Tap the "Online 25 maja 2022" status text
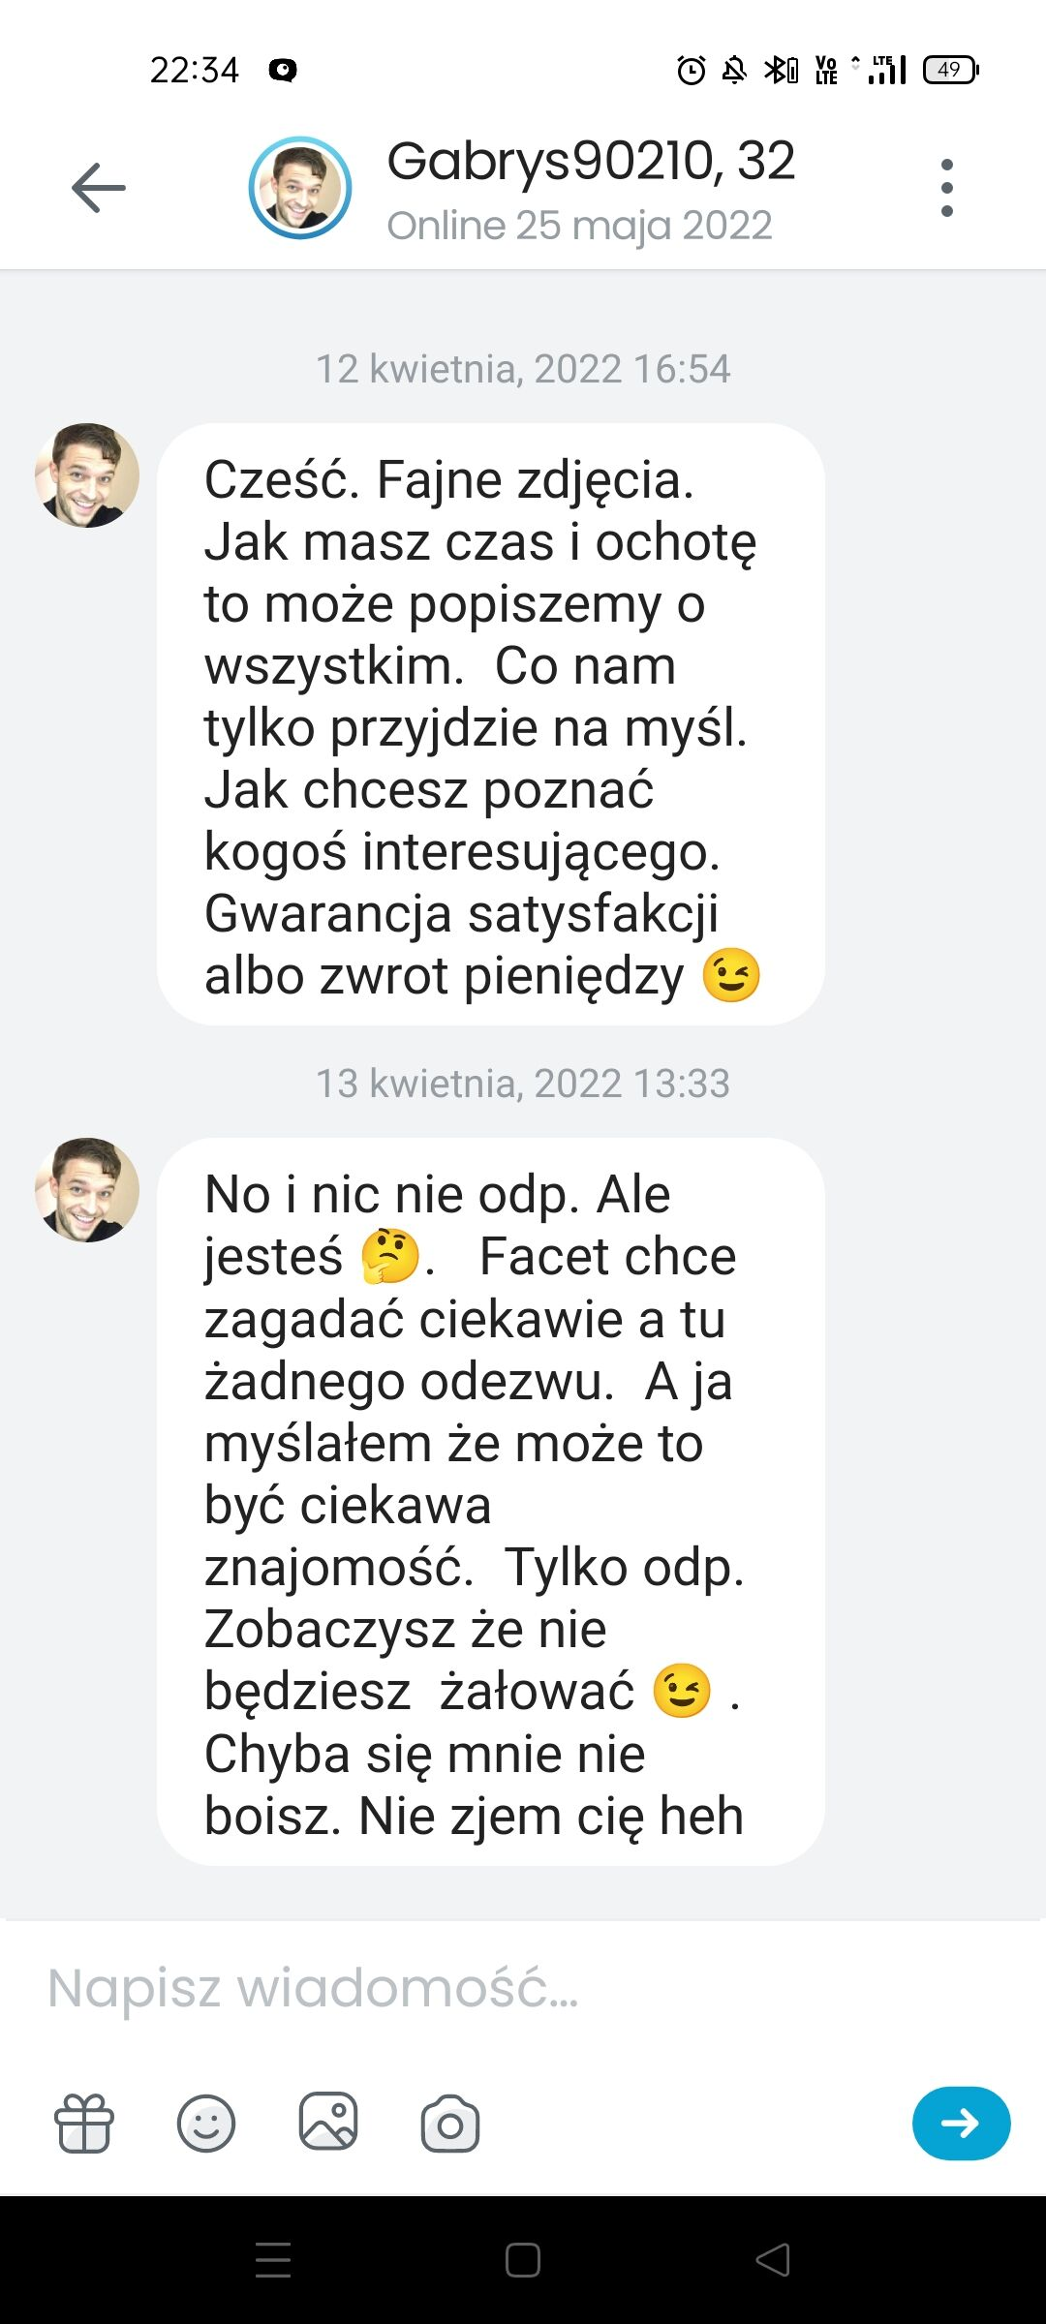Screen dimensions: 1046x2324 [x=579, y=226]
